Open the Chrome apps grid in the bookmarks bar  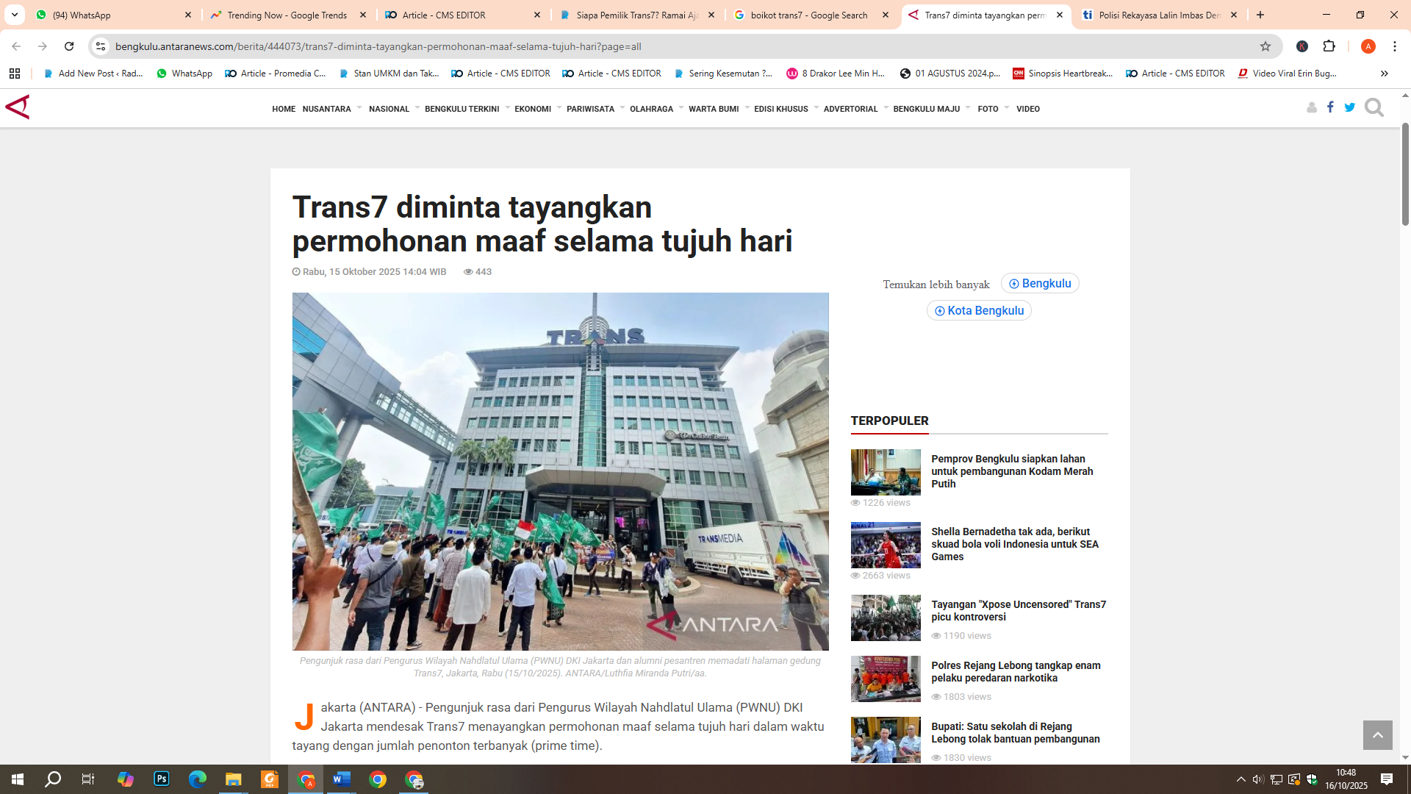click(15, 74)
